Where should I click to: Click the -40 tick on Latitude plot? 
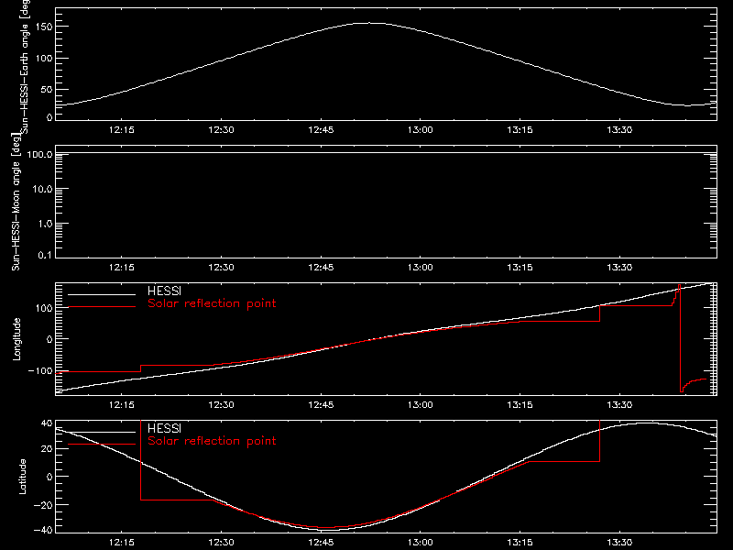[x=43, y=531]
